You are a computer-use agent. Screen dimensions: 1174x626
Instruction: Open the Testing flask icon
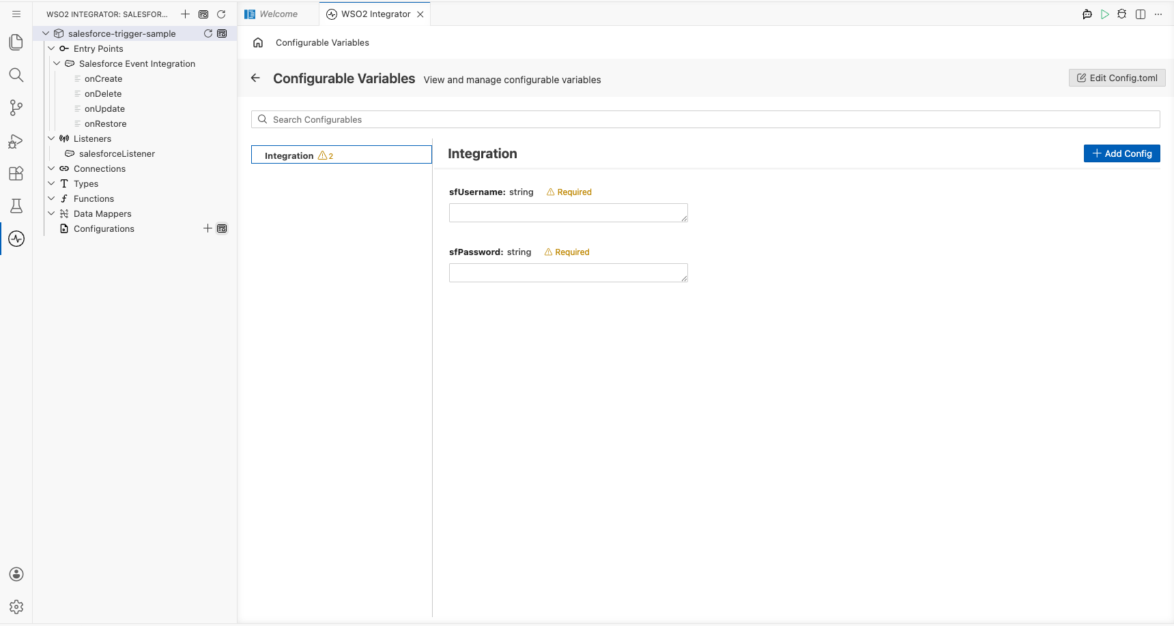16,206
